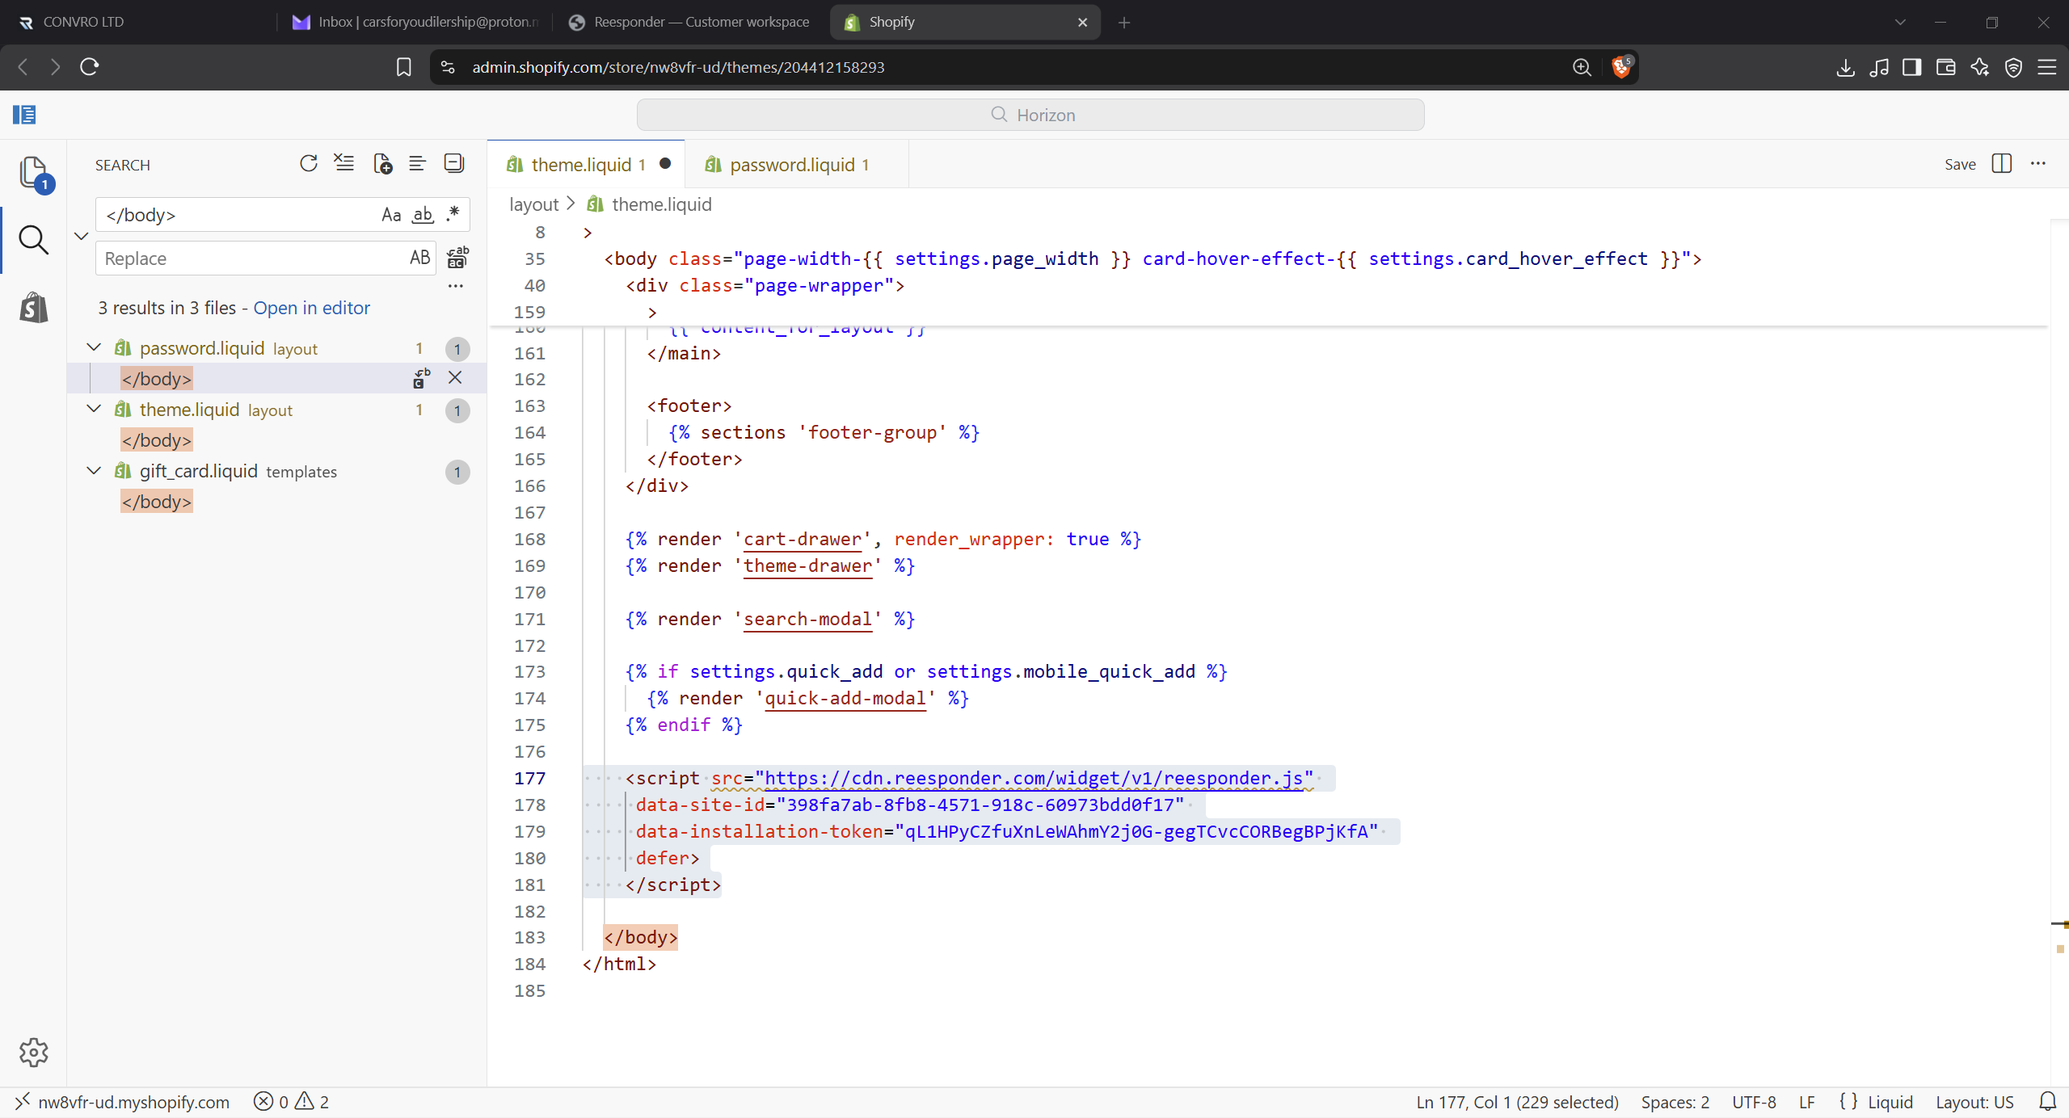The height and width of the screenshot is (1118, 2069).
Task: Collapse password.liquid search result group
Action: [x=94, y=347]
